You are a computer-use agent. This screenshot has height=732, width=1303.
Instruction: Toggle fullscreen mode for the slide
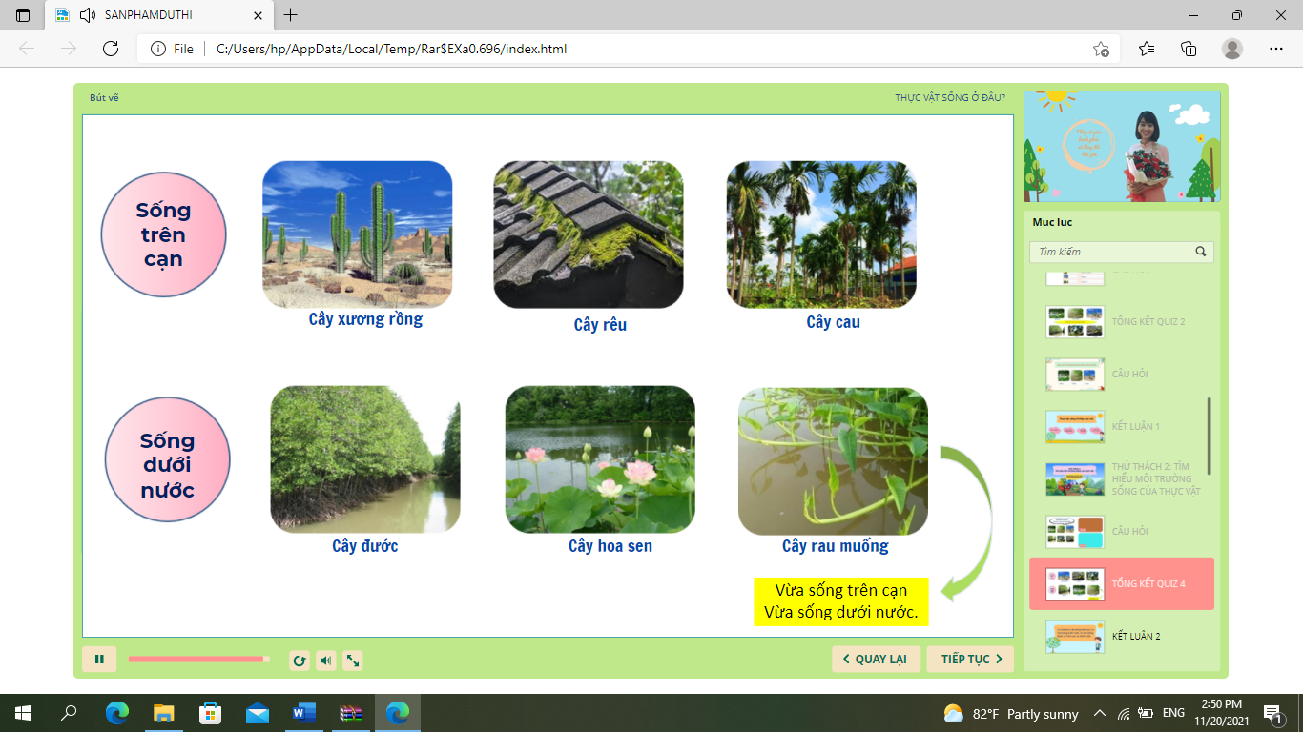tap(353, 661)
